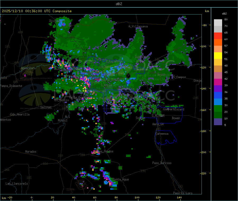Screen dimensions: 238x201
Task: Click the Lag.Llancanelo label
Action: coord(17,184)
